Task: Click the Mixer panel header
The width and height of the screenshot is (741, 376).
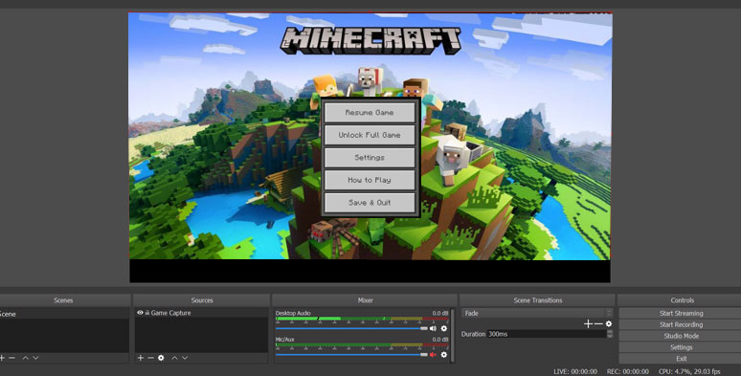Action: (x=365, y=300)
